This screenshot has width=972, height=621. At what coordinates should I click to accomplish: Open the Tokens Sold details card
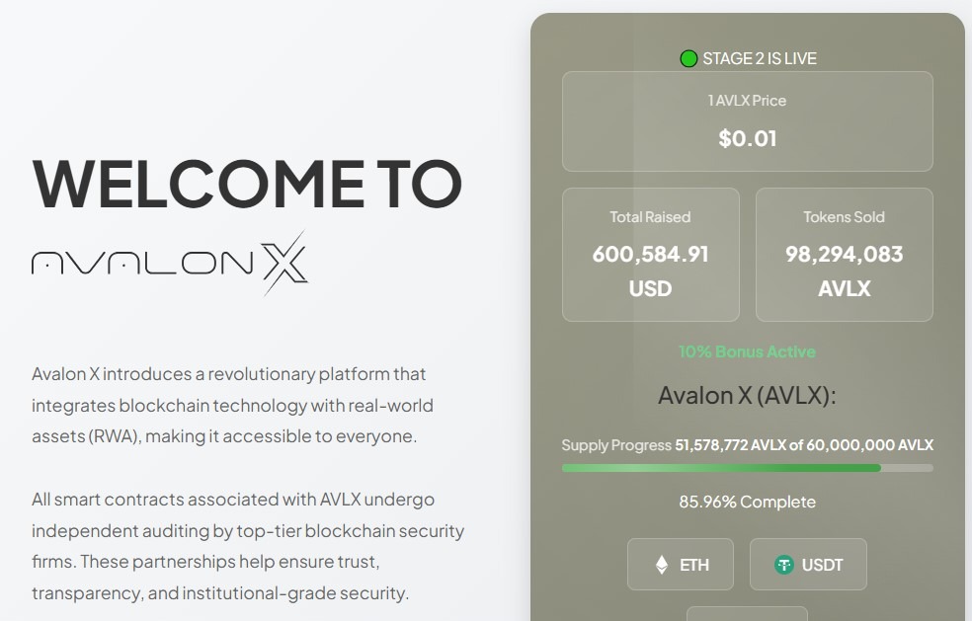coord(845,254)
